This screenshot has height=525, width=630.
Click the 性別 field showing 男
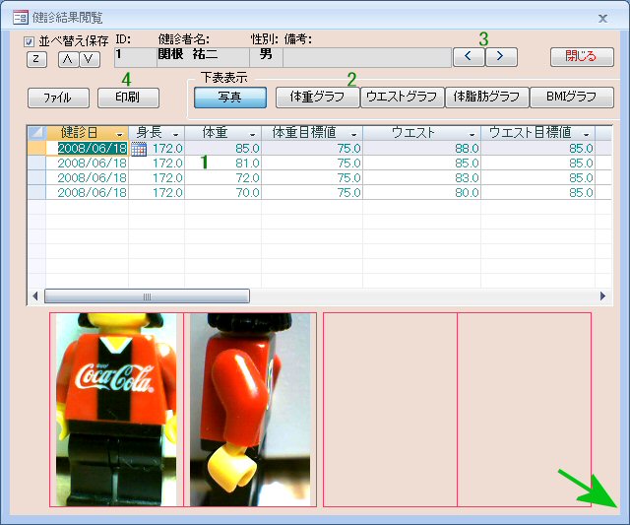266,57
